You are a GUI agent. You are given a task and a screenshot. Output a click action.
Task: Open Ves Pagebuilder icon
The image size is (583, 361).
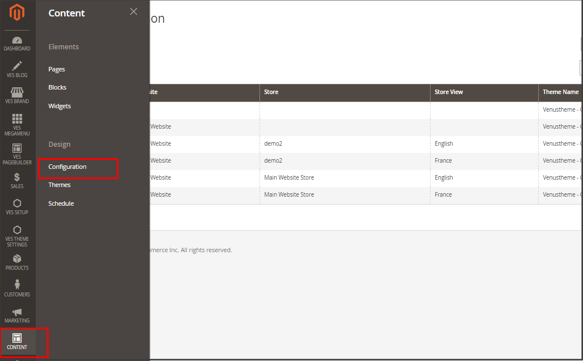17,148
